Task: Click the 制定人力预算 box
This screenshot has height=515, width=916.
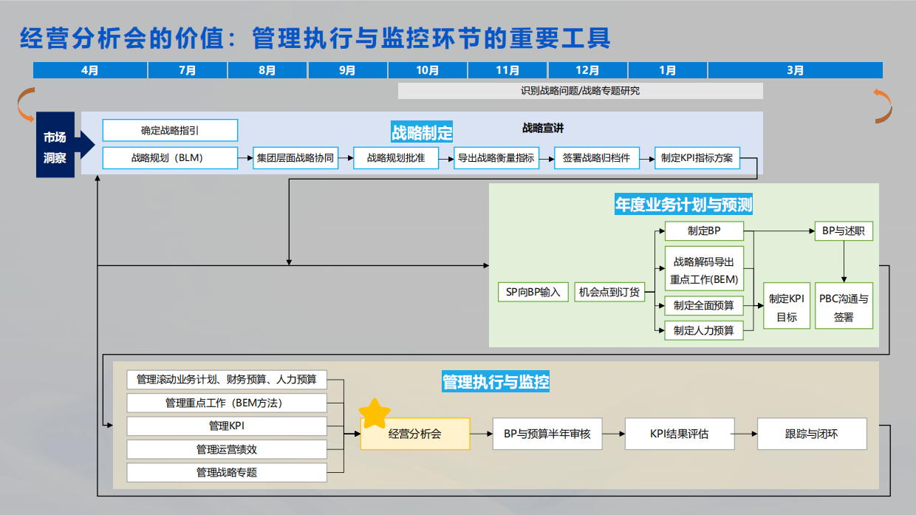Action: (x=704, y=330)
